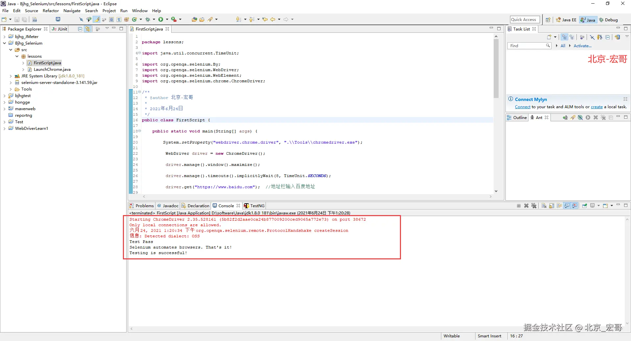631x341 pixels.
Task: Click Add Buildfiles with Search icon in Ant
Action: pyautogui.click(x=573, y=117)
